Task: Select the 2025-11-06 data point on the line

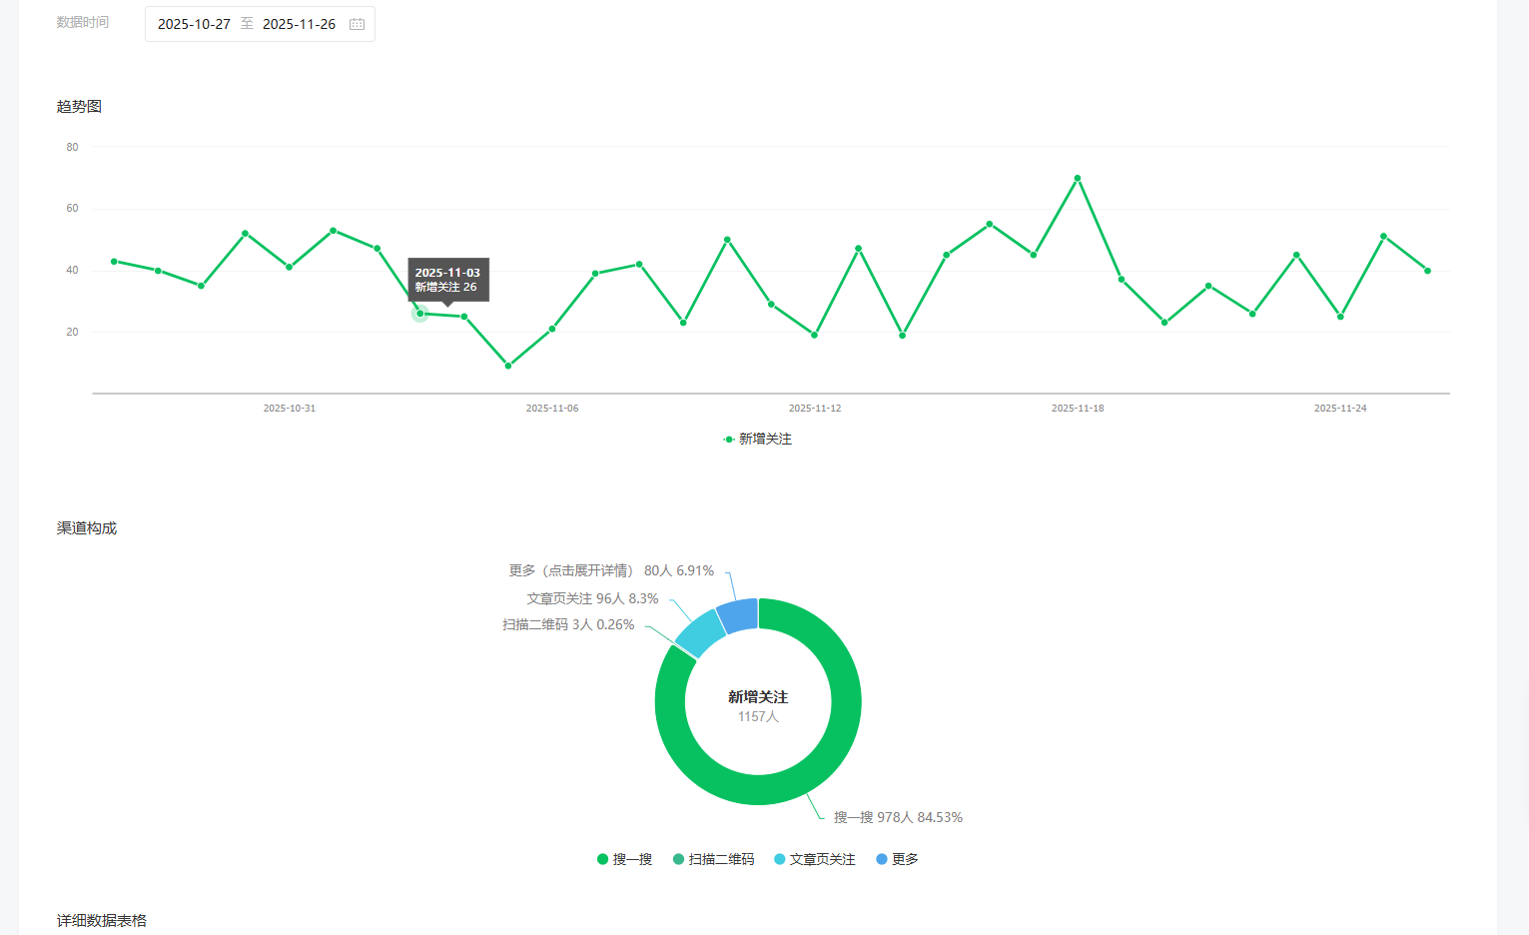Action: coord(552,329)
